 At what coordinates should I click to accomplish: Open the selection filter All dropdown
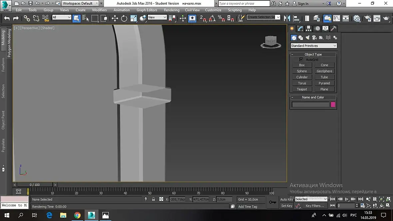[x=62, y=17]
